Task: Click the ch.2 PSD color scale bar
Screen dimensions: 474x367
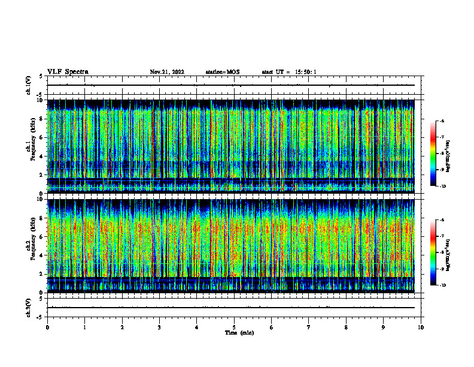Action: click(x=433, y=252)
